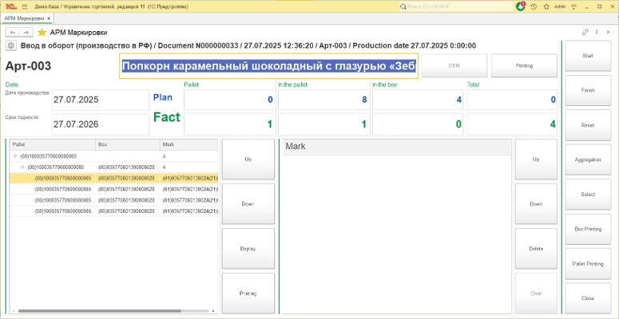Open the gear settings icon beside document header
The height and width of the screenshot is (319, 619).
[11, 45]
